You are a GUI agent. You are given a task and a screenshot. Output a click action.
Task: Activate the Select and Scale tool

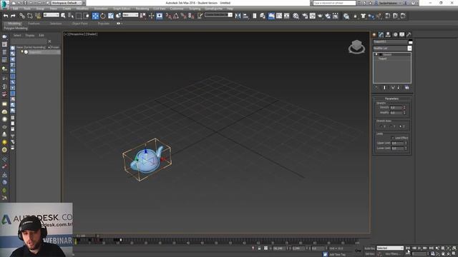(111, 16)
